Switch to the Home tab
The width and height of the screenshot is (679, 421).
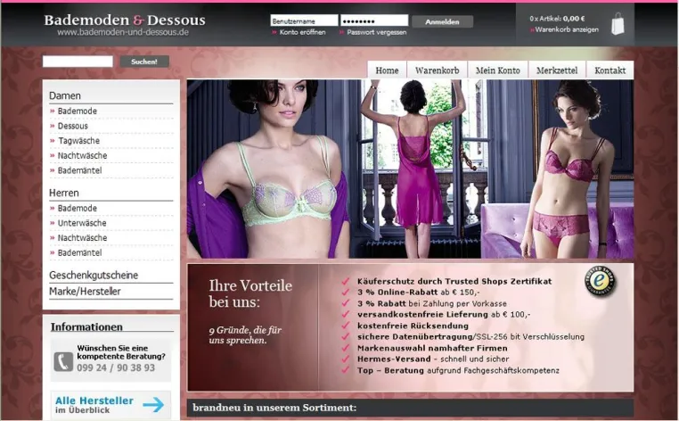tap(387, 70)
